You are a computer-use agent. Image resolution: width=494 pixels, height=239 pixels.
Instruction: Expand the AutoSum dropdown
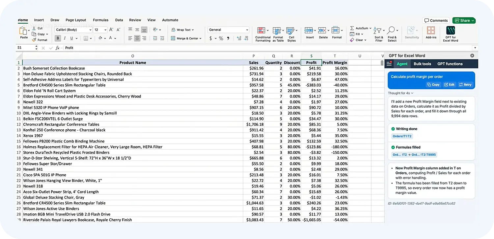point(370,28)
